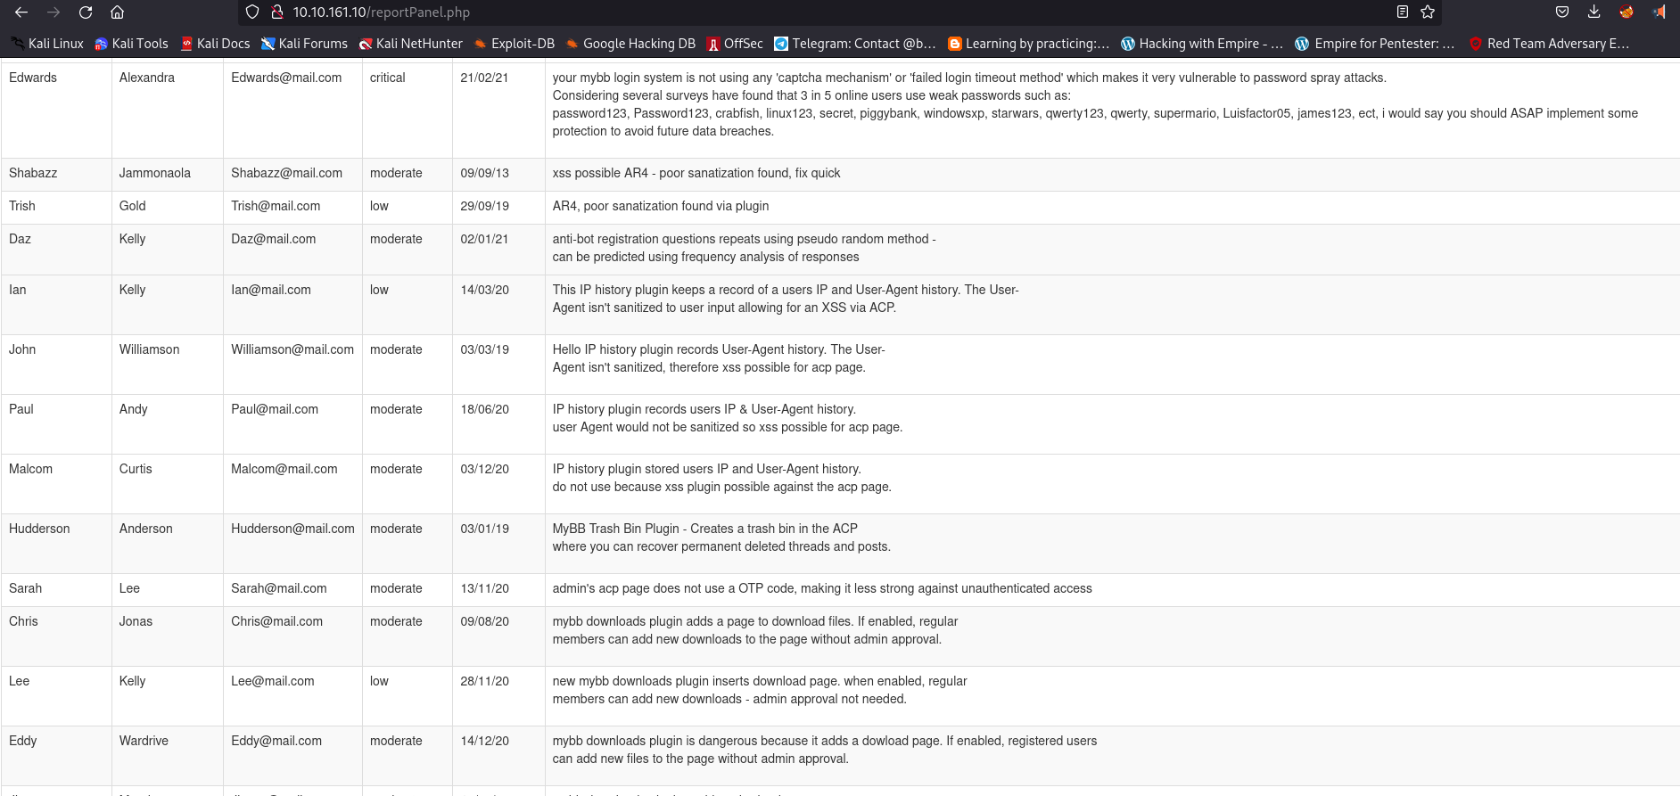This screenshot has height=796, width=1680.
Task: Open the OffSec bookmark
Action: coord(735,44)
